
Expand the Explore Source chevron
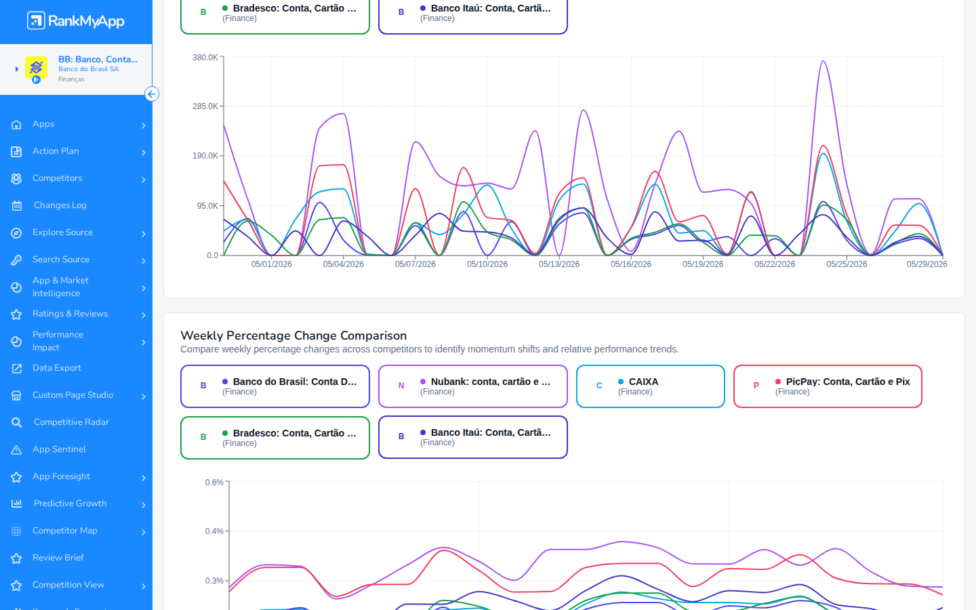coord(144,234)
